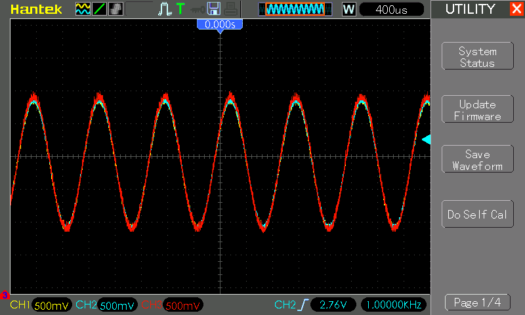The height and width of the screenshot is (315, 525).
Task: Click the waveform memory overview thumbnail
Action: click(295, 9)
